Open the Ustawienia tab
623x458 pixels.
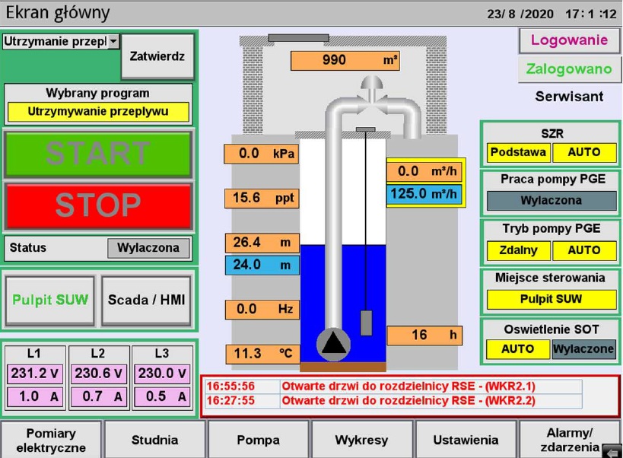tap(466, 441)
